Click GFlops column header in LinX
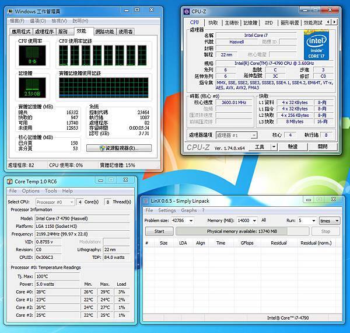The image size is (350, 333). (x=247, y=243)
